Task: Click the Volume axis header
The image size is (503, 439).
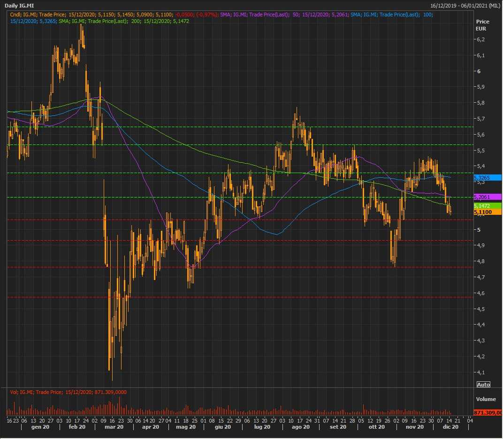Action: (x=486, y=400)
